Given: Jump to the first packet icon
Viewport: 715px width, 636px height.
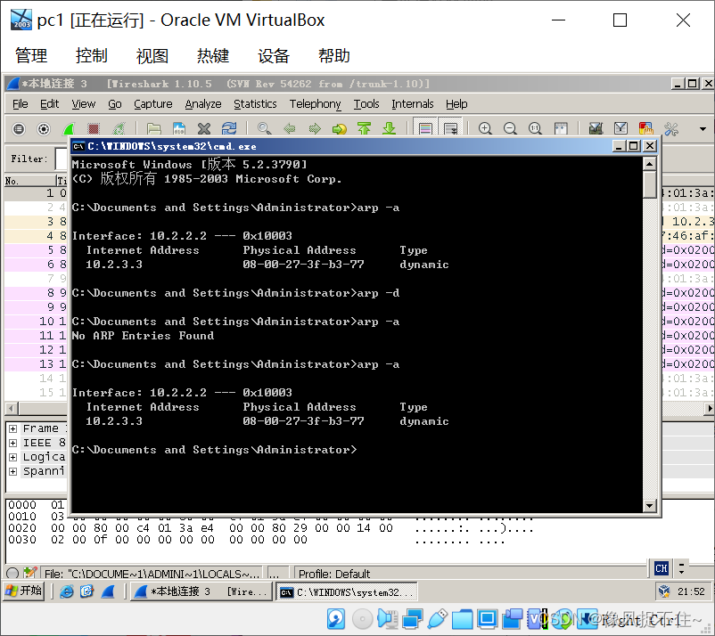Looking at the screenshot, I should [x=364, y=129].
